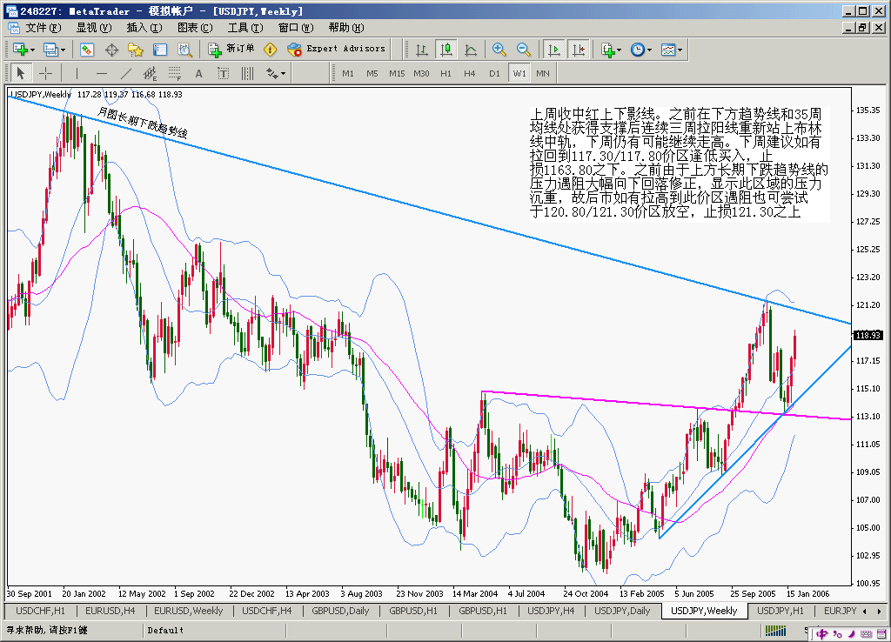Open the Navigator favorites folder icon
This screenshot has height=642, width=891.
[x=136, y=50]
